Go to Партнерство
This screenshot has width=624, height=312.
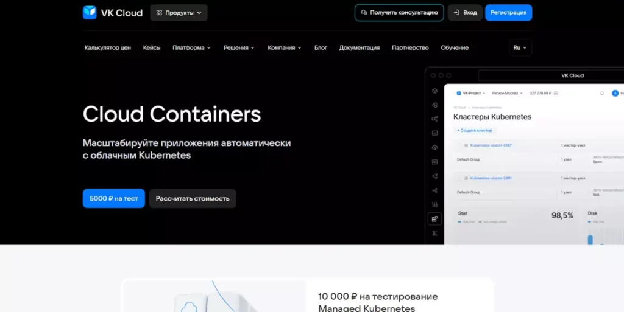click(410, 47)
